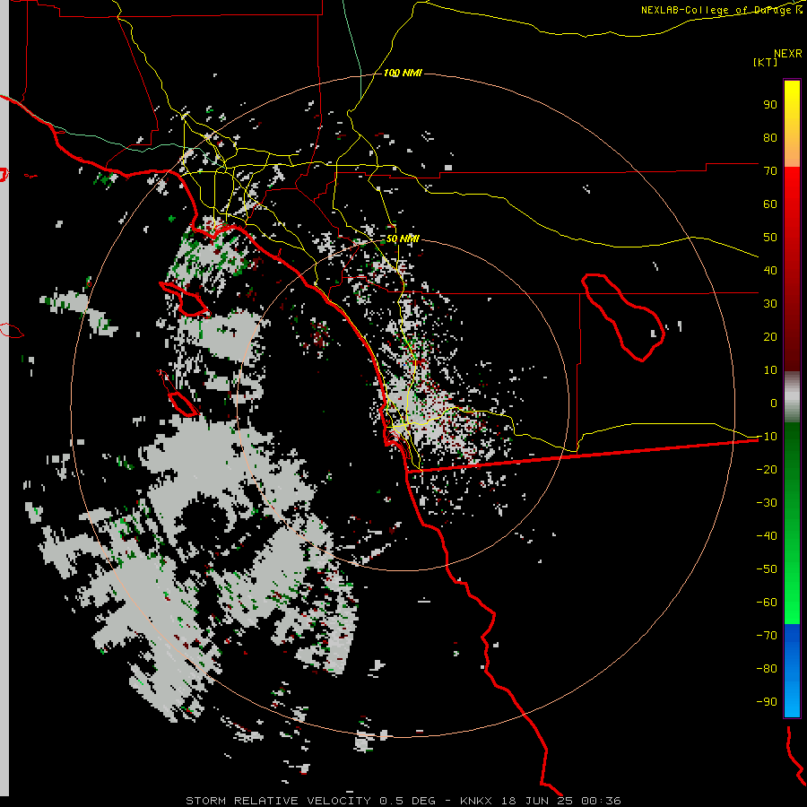Click the -60 value on the velocity scale
The height and width of the screenshot is (807, 807).
[x=767, y=603]
